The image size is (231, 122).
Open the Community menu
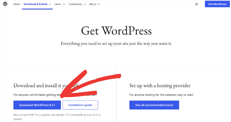[x=75, y=4]
